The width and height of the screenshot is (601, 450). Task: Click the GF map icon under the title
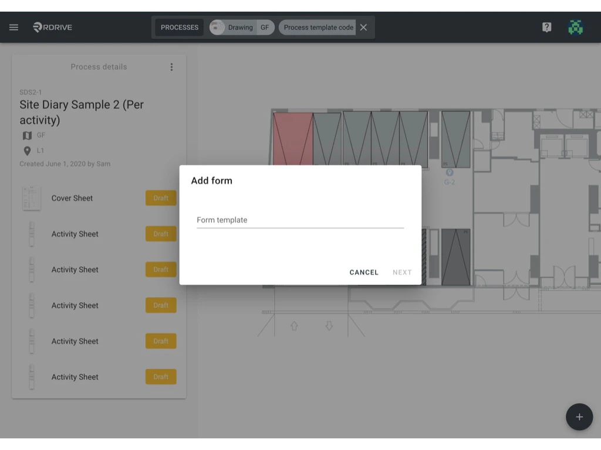point(26,135)
